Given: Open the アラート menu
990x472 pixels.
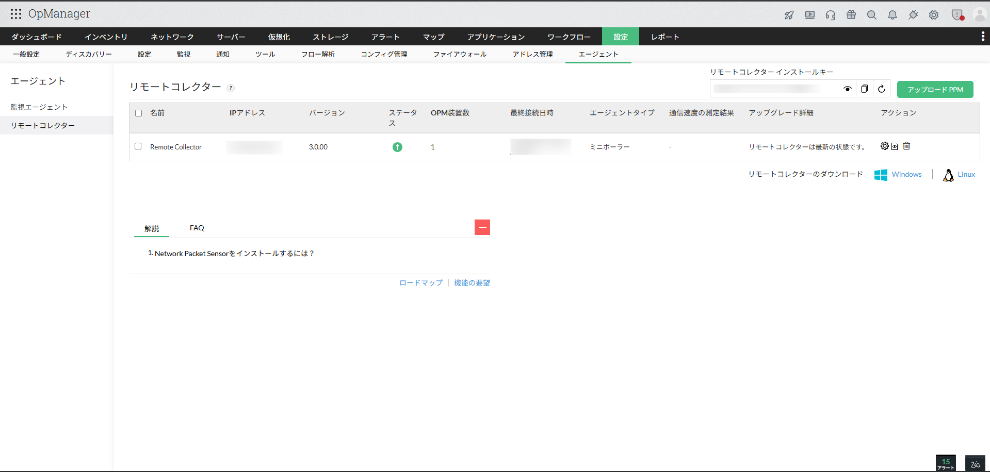Looking at the screenshot, I should pyautogui.click(x=385, y=37).
